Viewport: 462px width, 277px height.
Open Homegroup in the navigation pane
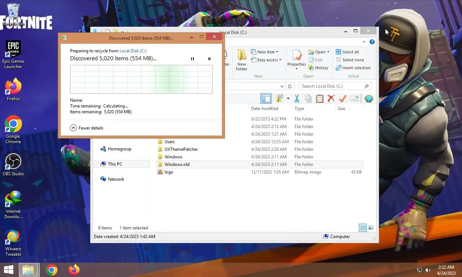click(116, 149)
